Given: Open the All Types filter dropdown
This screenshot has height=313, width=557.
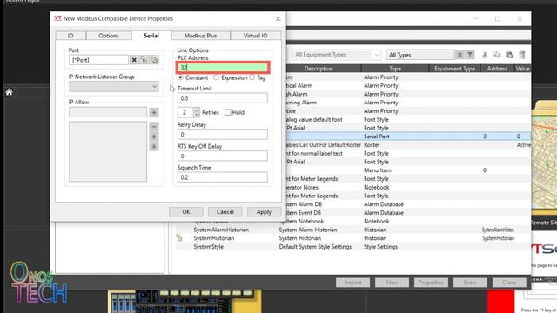Looking at the screenshot, I should 419,55.
